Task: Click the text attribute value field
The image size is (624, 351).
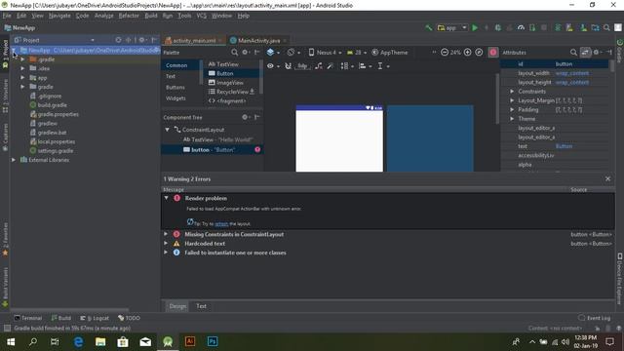Action: (581, 146)
